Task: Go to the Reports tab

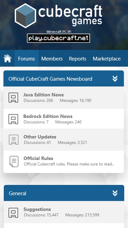Action: click(x=77, y=58)
